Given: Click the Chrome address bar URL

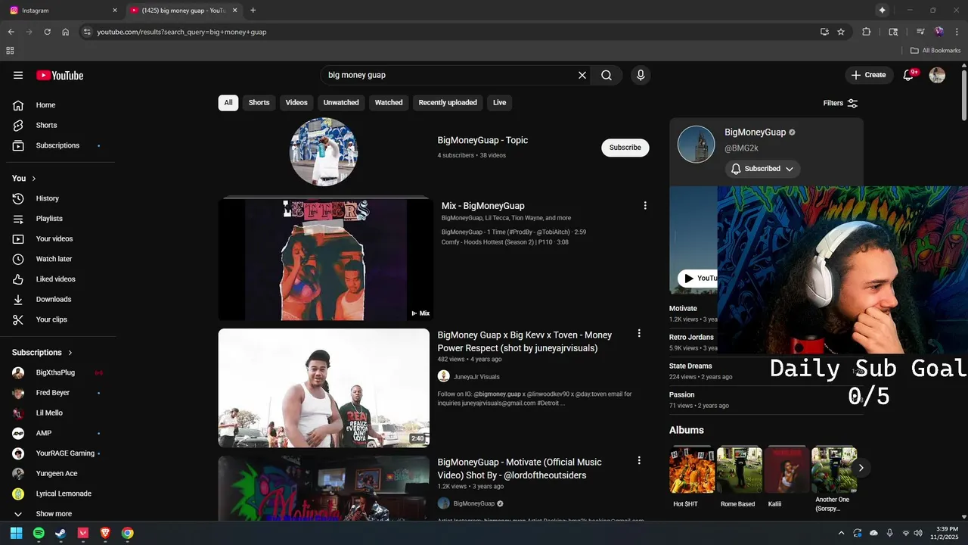Looking at the screenshot, I should pyautogui.click(x=181, y=32).
